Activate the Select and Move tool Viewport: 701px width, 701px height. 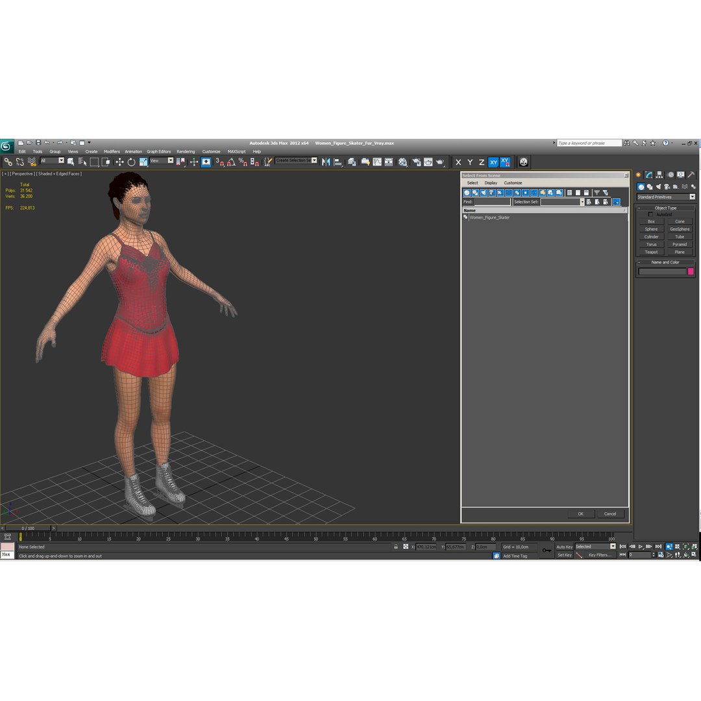pos(119,162)
